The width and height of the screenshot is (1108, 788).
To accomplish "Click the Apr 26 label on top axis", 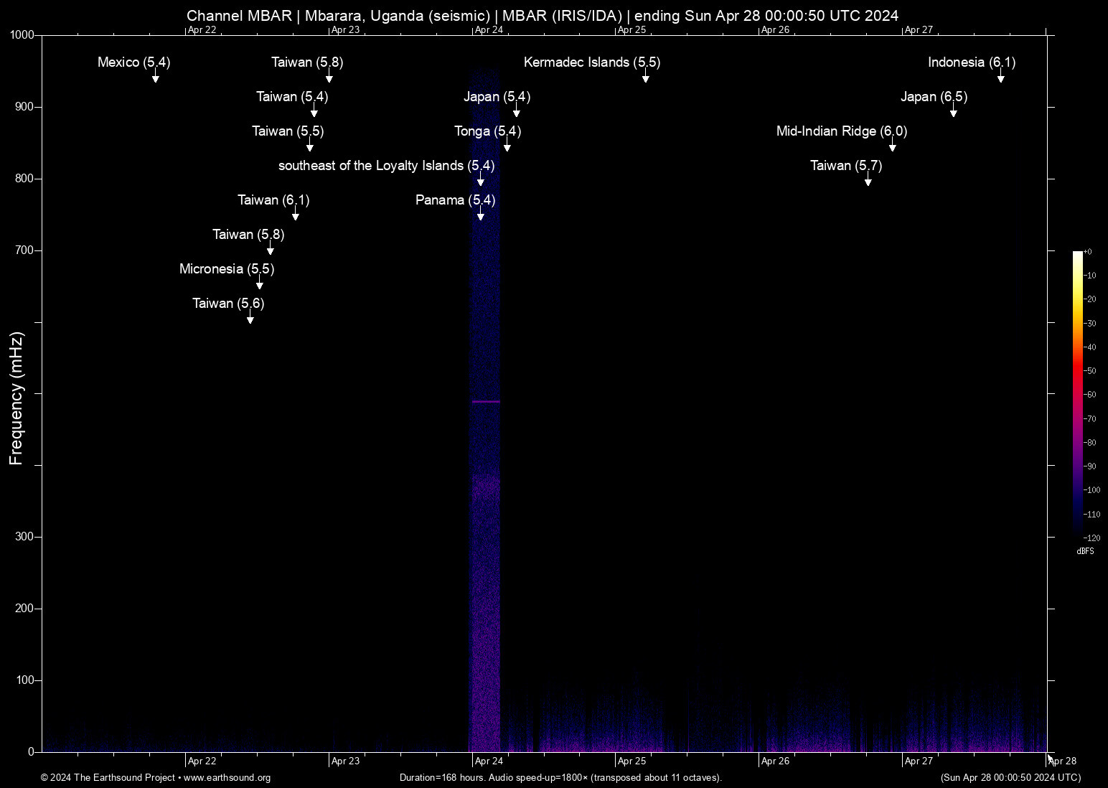I will tap(775, 30).
